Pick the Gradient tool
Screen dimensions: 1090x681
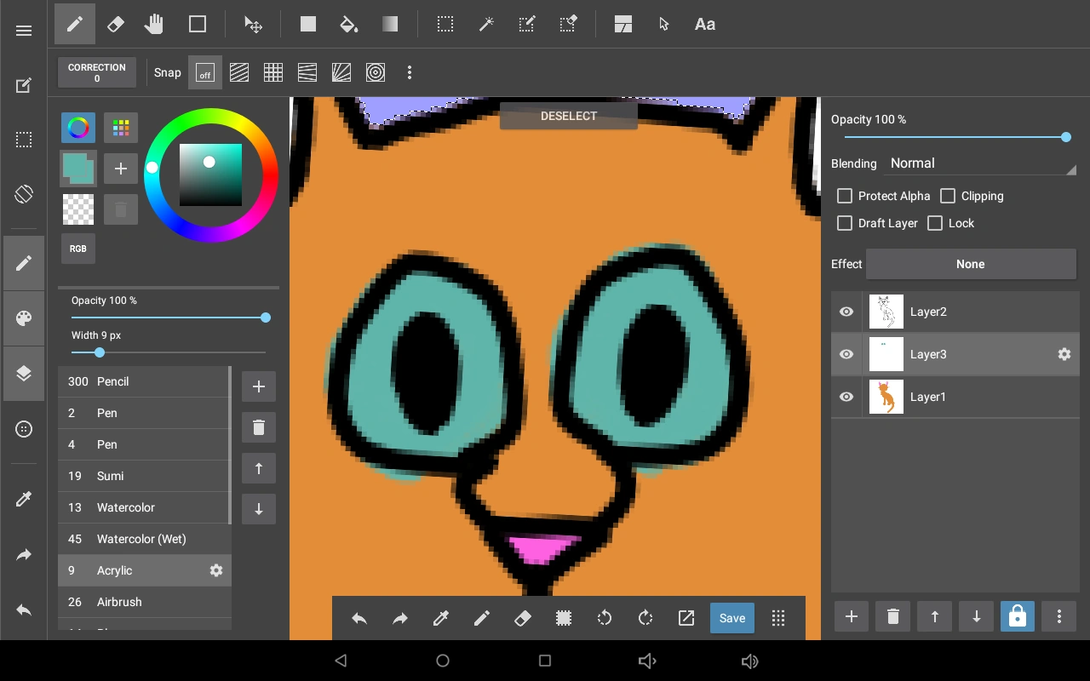pos(390,25)
